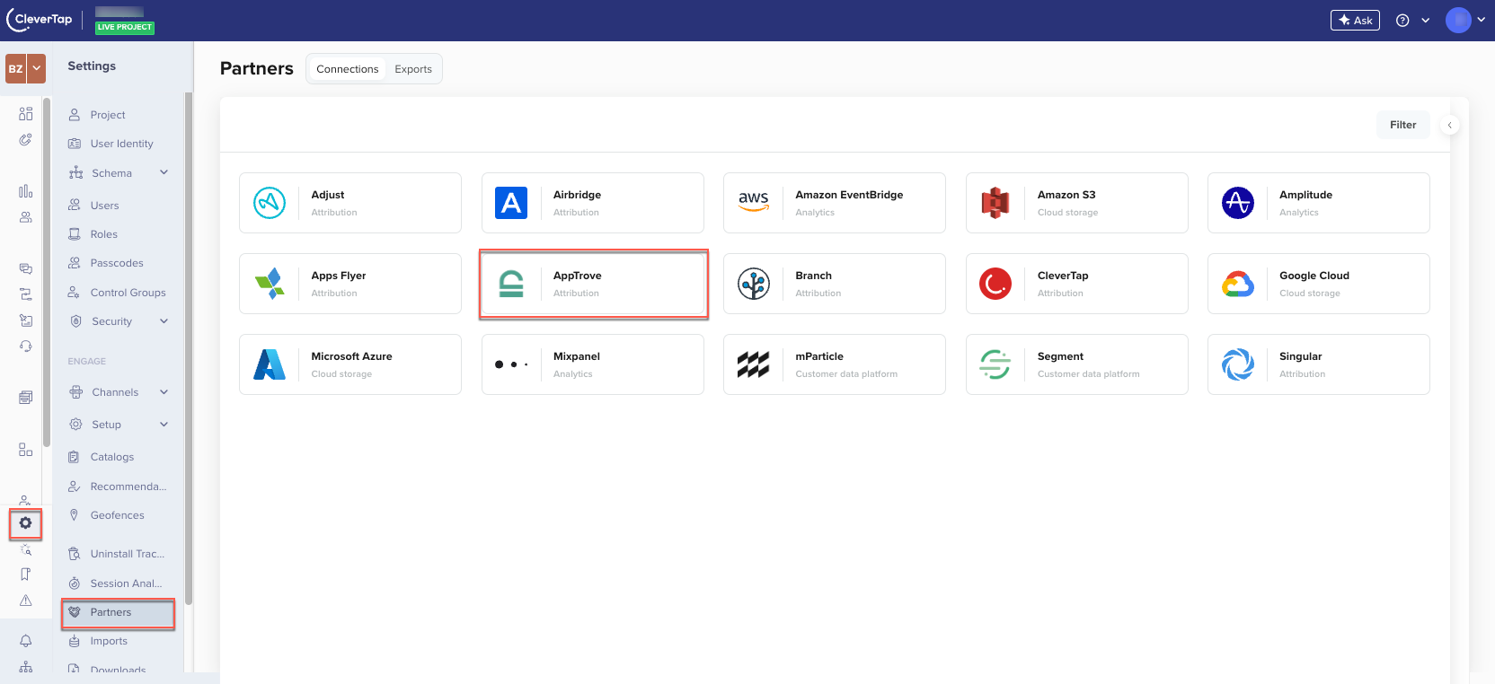Screen dimensions: 1495x684
Task: Click the user avatar circle
Action: tap(1458, 20)
